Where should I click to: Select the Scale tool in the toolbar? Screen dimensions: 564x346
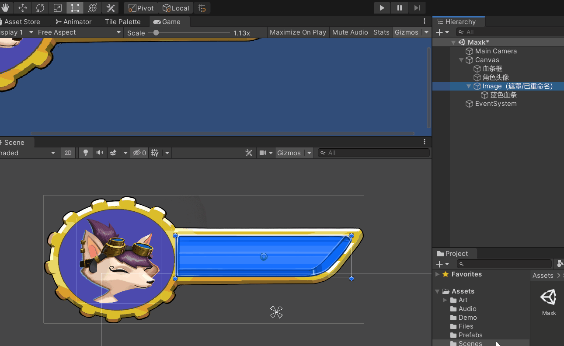tap(57, 8)
